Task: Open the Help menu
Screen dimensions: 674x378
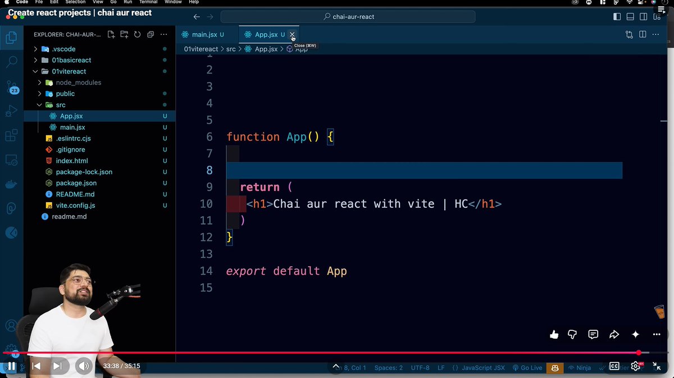Action: click(x=194, y=2)
